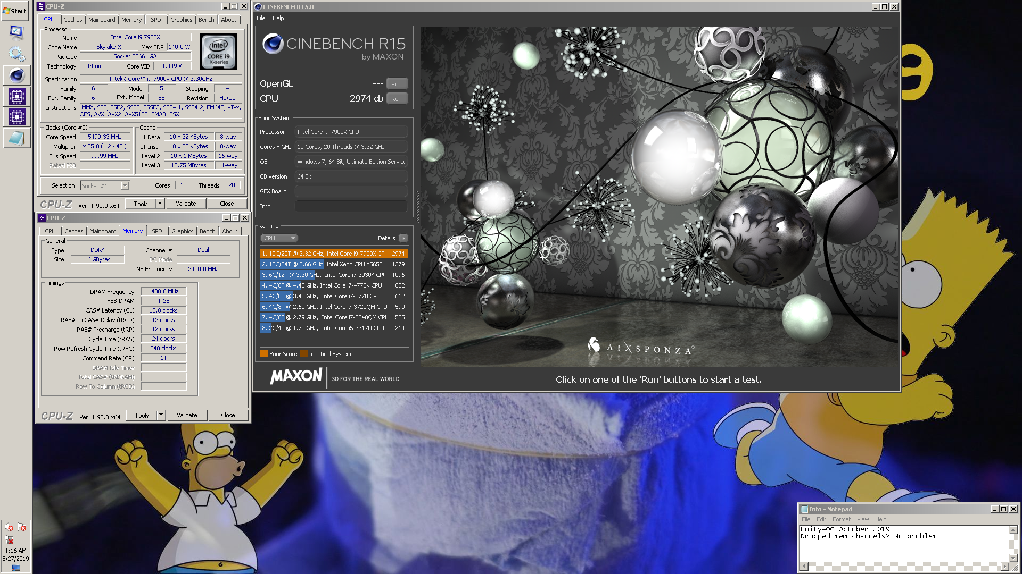Viewport: 1022px width, 574px height.
Task: Open the Graphics tab in the top CPU-Z window
Action: coord(181,20)
